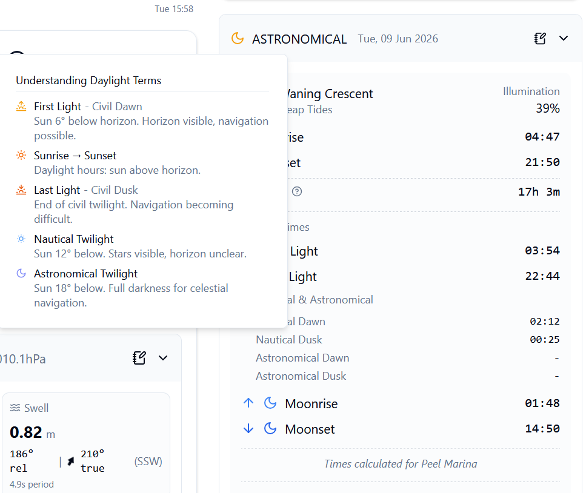
Task: Click the date Tue, 09 Jun 2026
Action: pos(398,39)
